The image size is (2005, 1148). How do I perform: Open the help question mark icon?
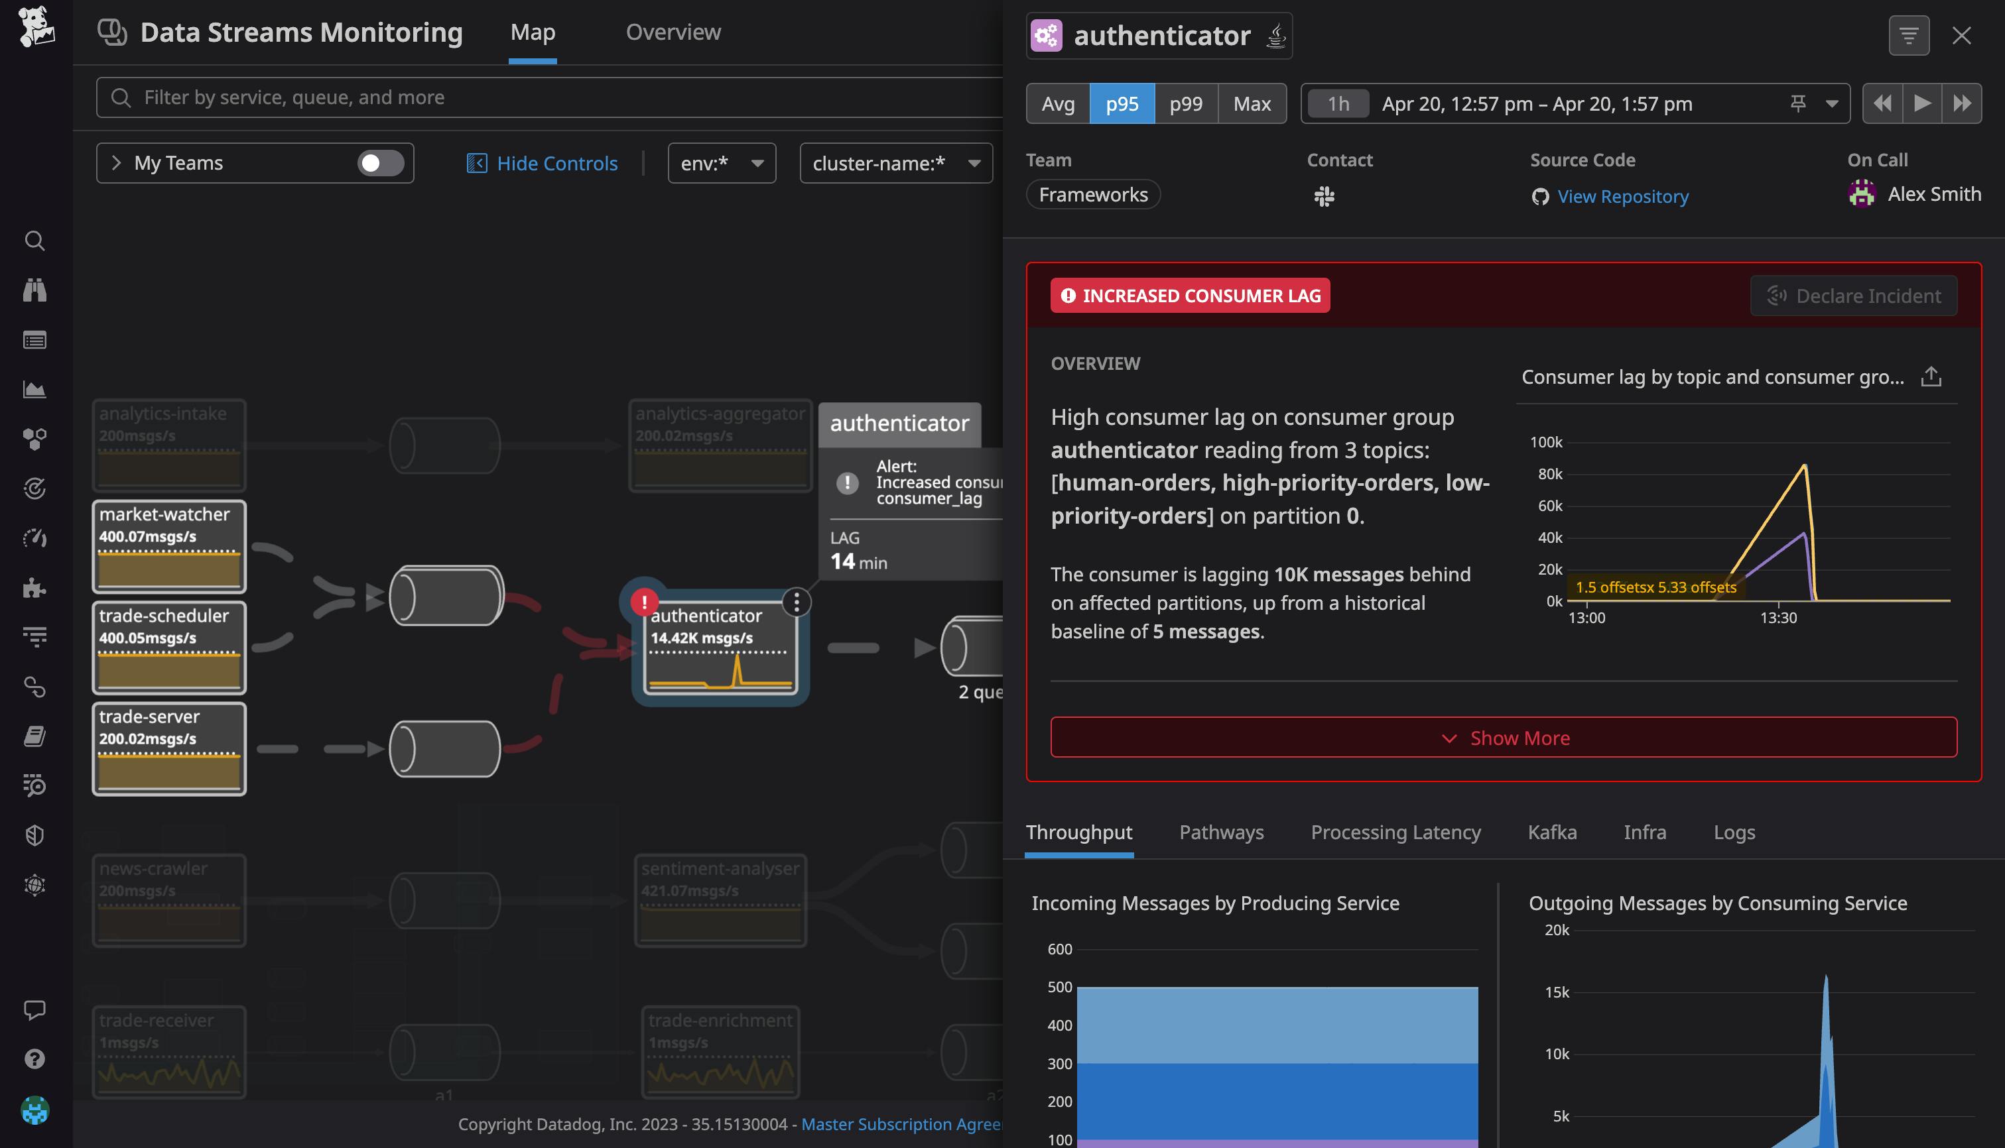point(34,1059)
